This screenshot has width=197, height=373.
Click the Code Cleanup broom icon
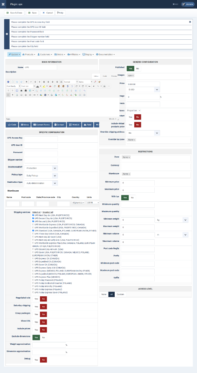click(x=100, y=82)
